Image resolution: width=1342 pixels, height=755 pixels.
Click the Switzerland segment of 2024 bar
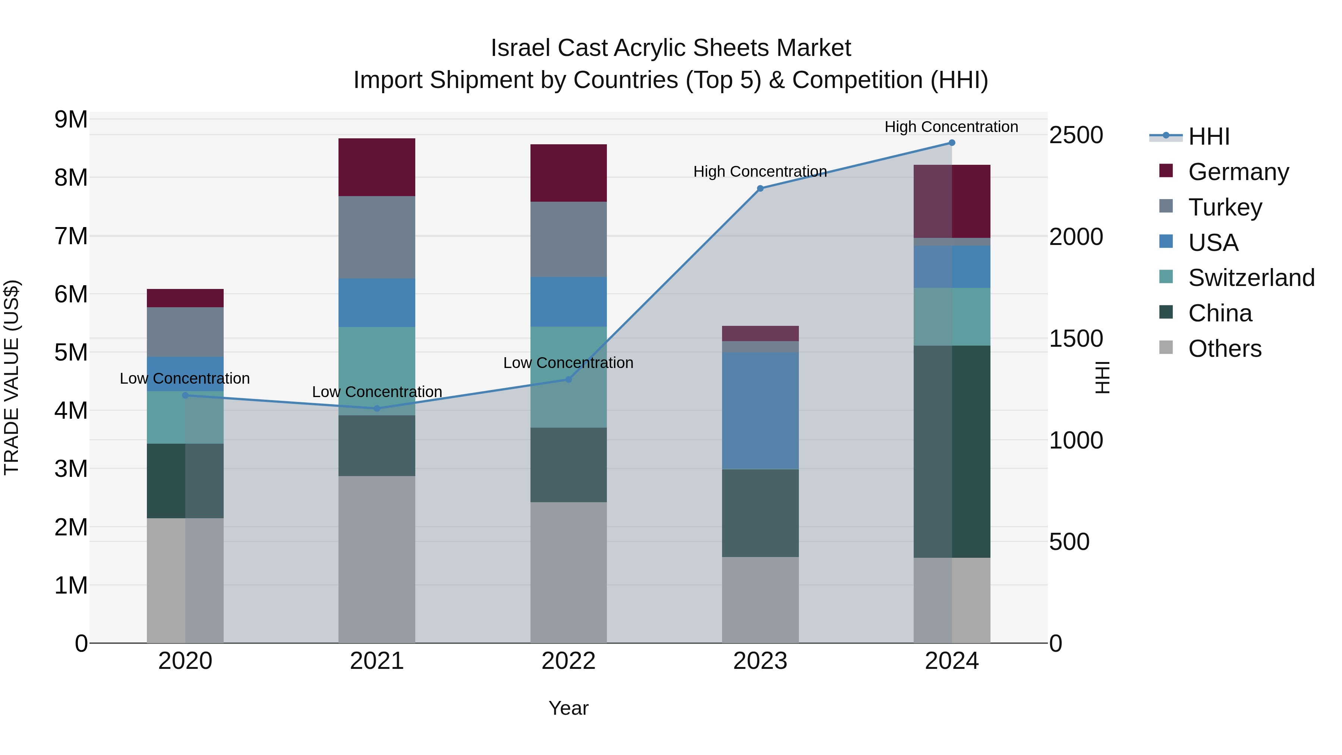(x=952, y=317)
